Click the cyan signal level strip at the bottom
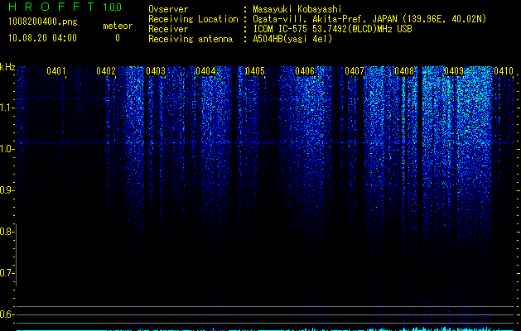Image resolution: width=521 pixels, height=331 pixels. click(x=265, y=329)
